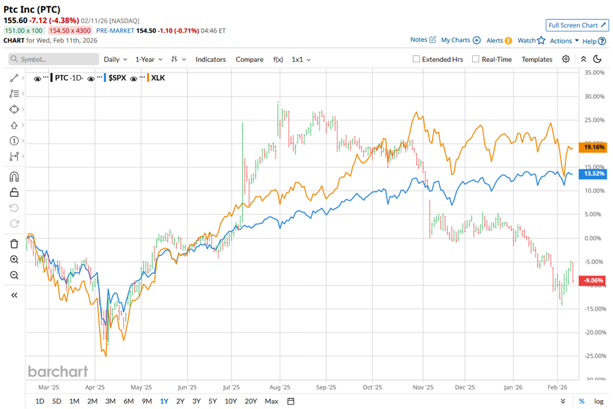Select the 1M range
The height and width of the screenshot is (409, 613).
74,401
